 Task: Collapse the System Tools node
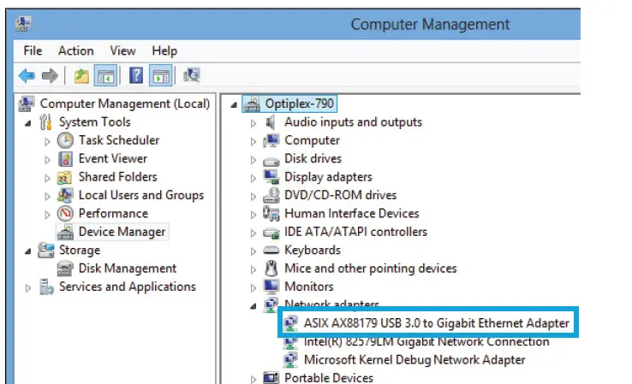(27, 123)
